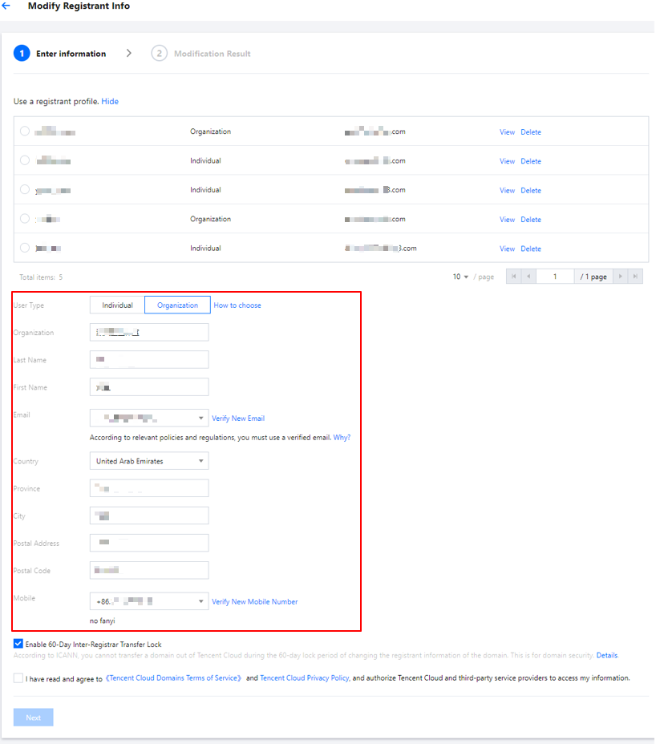Viewport: 660px width, 744px height.
Task: Click the Enter information step label
Action: (x=71, y=54)
